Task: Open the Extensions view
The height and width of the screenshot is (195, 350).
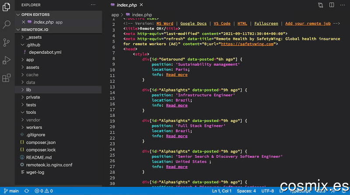Action: point(6,78)
